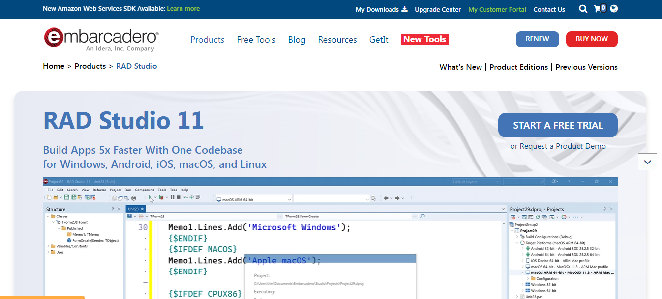Click the download icon beside My Downloads
Viewport: 662px width, 299px height.
pos(404,9)
